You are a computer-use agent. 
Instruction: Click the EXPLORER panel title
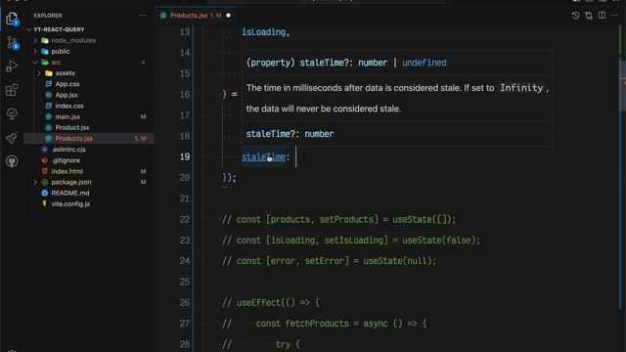coord(48,16)
